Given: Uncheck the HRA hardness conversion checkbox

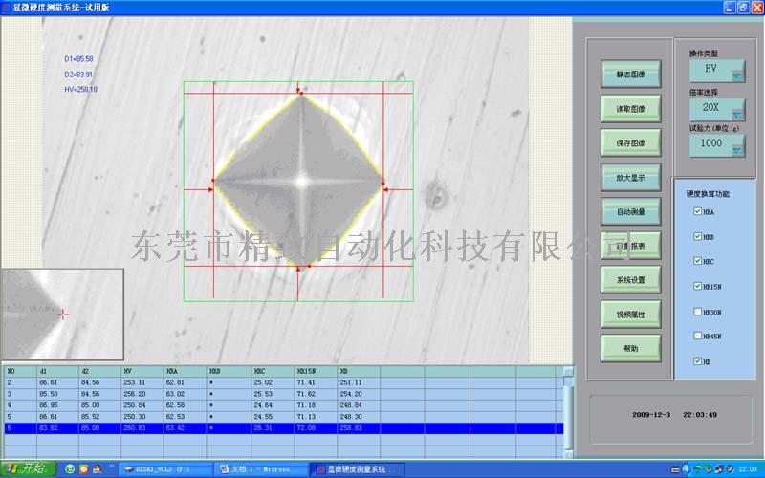Looking at the screenshot, I should (x=696, y=211).
